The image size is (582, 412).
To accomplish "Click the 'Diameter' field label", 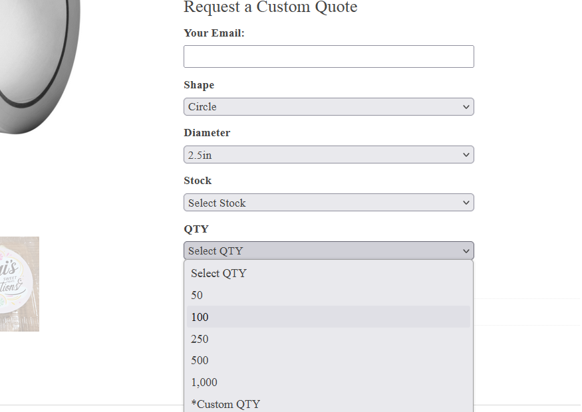I will [x=207, y=133].
